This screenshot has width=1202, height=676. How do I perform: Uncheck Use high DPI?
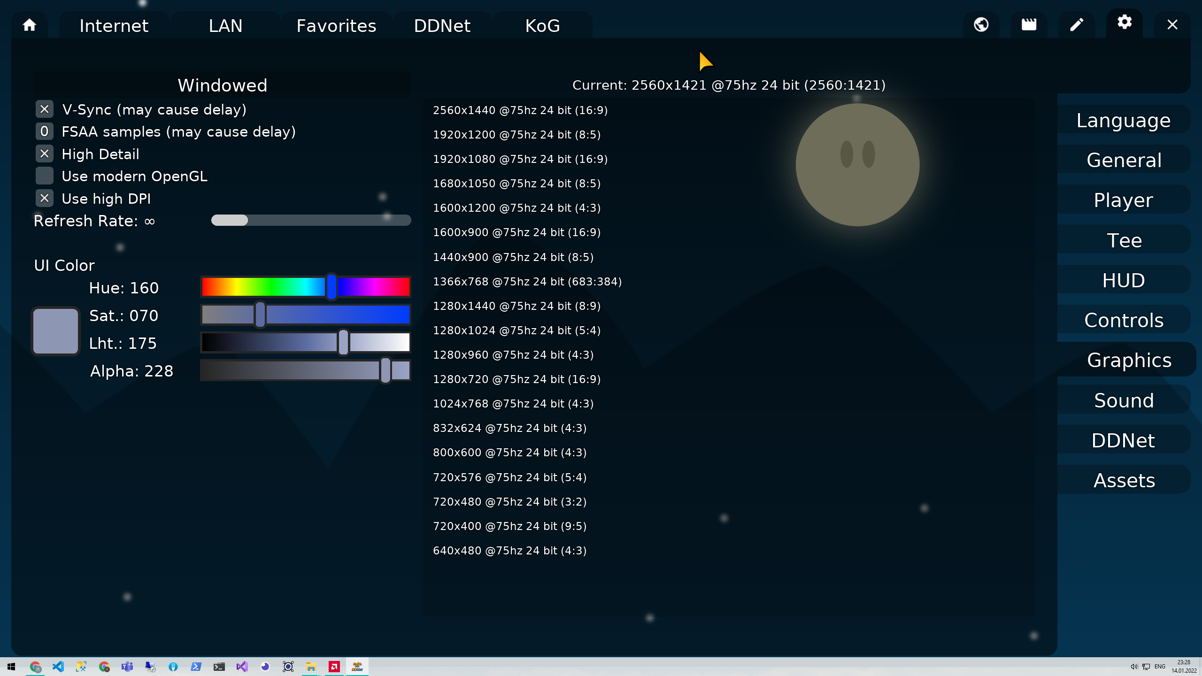44,198
